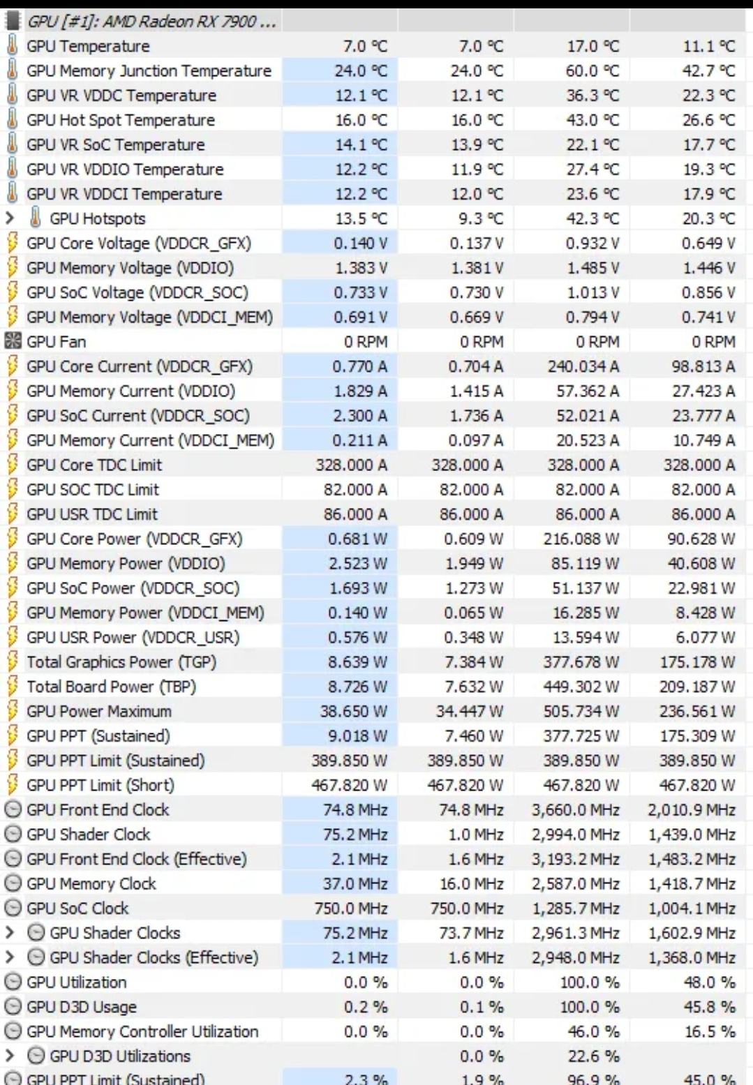The height and width of the screenshot is (1085, 753).
Task: Click the thermometer icon for GPU Hot Spot Temperature
Action: click(x=12, y=120)
